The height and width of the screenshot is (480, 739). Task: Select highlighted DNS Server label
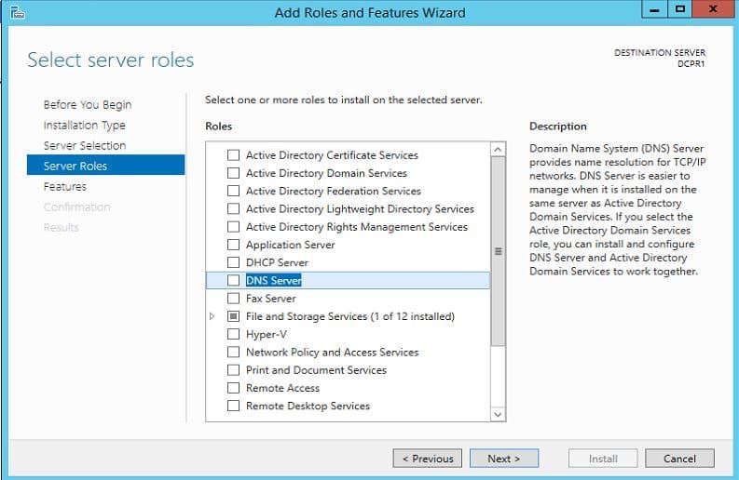tap(273, 281)
